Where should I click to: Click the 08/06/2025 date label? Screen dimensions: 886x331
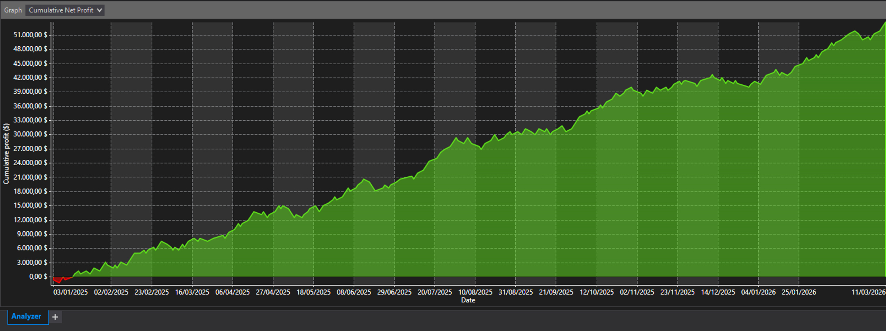pos(354,292)
